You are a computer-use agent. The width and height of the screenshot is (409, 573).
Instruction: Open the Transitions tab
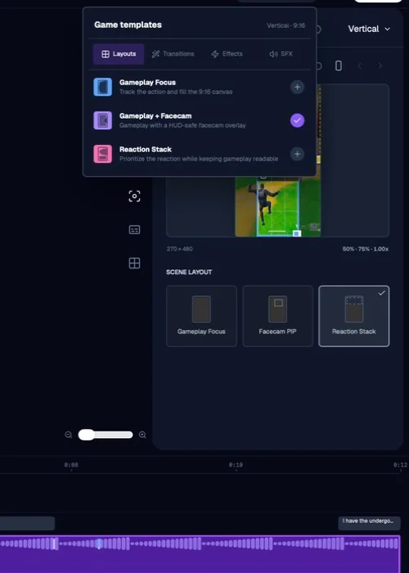pos(173,54)
